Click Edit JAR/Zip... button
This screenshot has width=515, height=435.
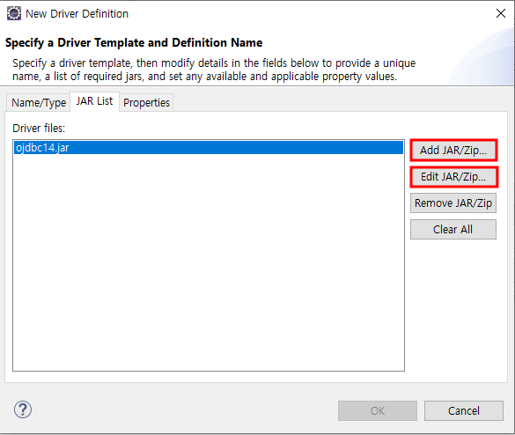click(453, 177)
